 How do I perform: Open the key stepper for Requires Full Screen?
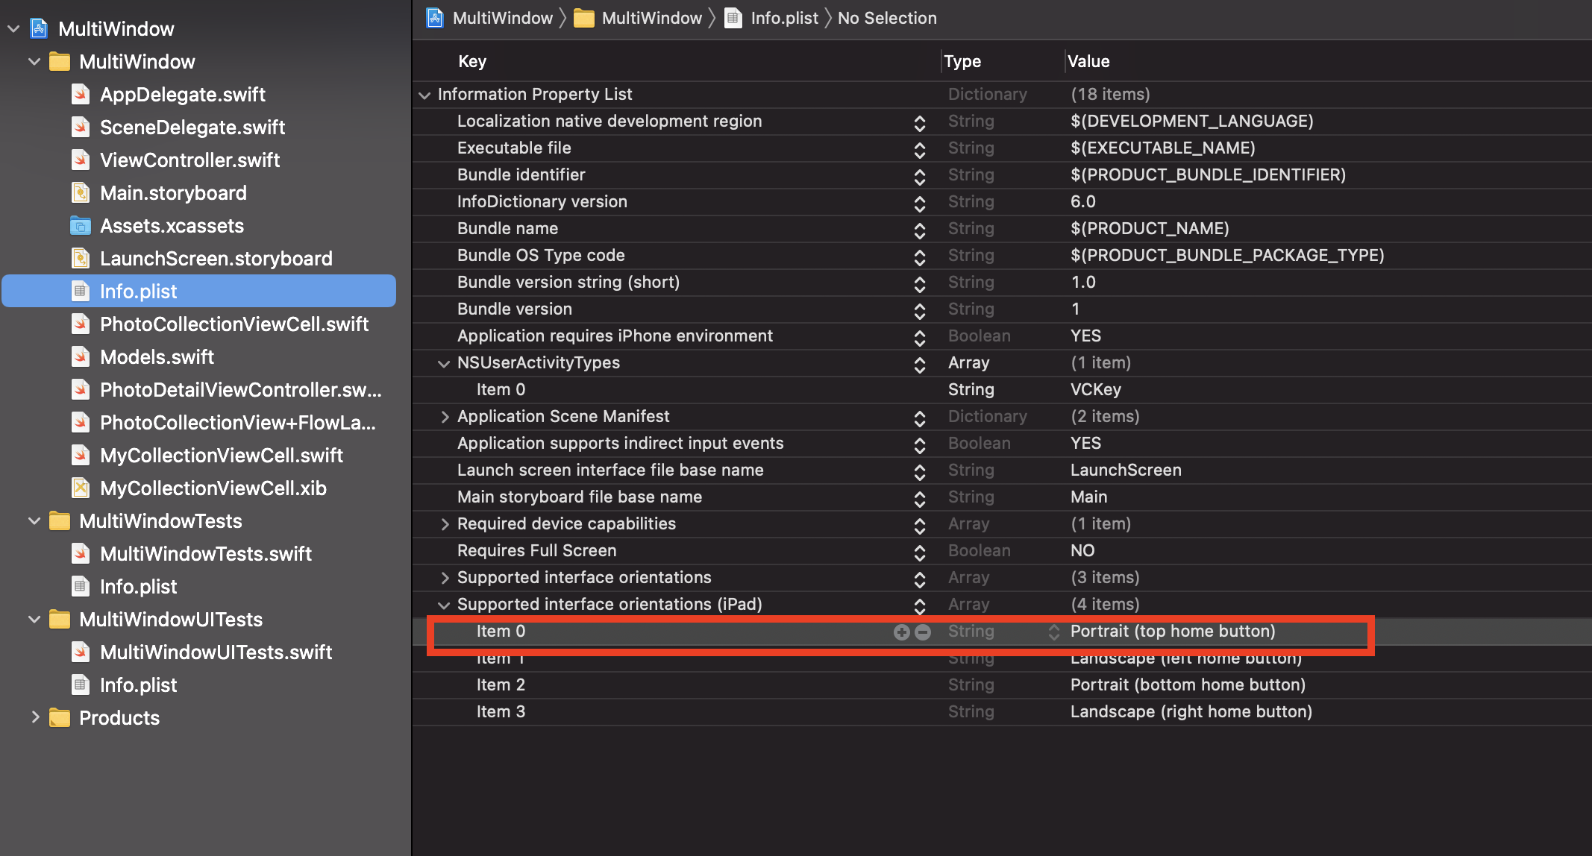[x=919, y=552]
